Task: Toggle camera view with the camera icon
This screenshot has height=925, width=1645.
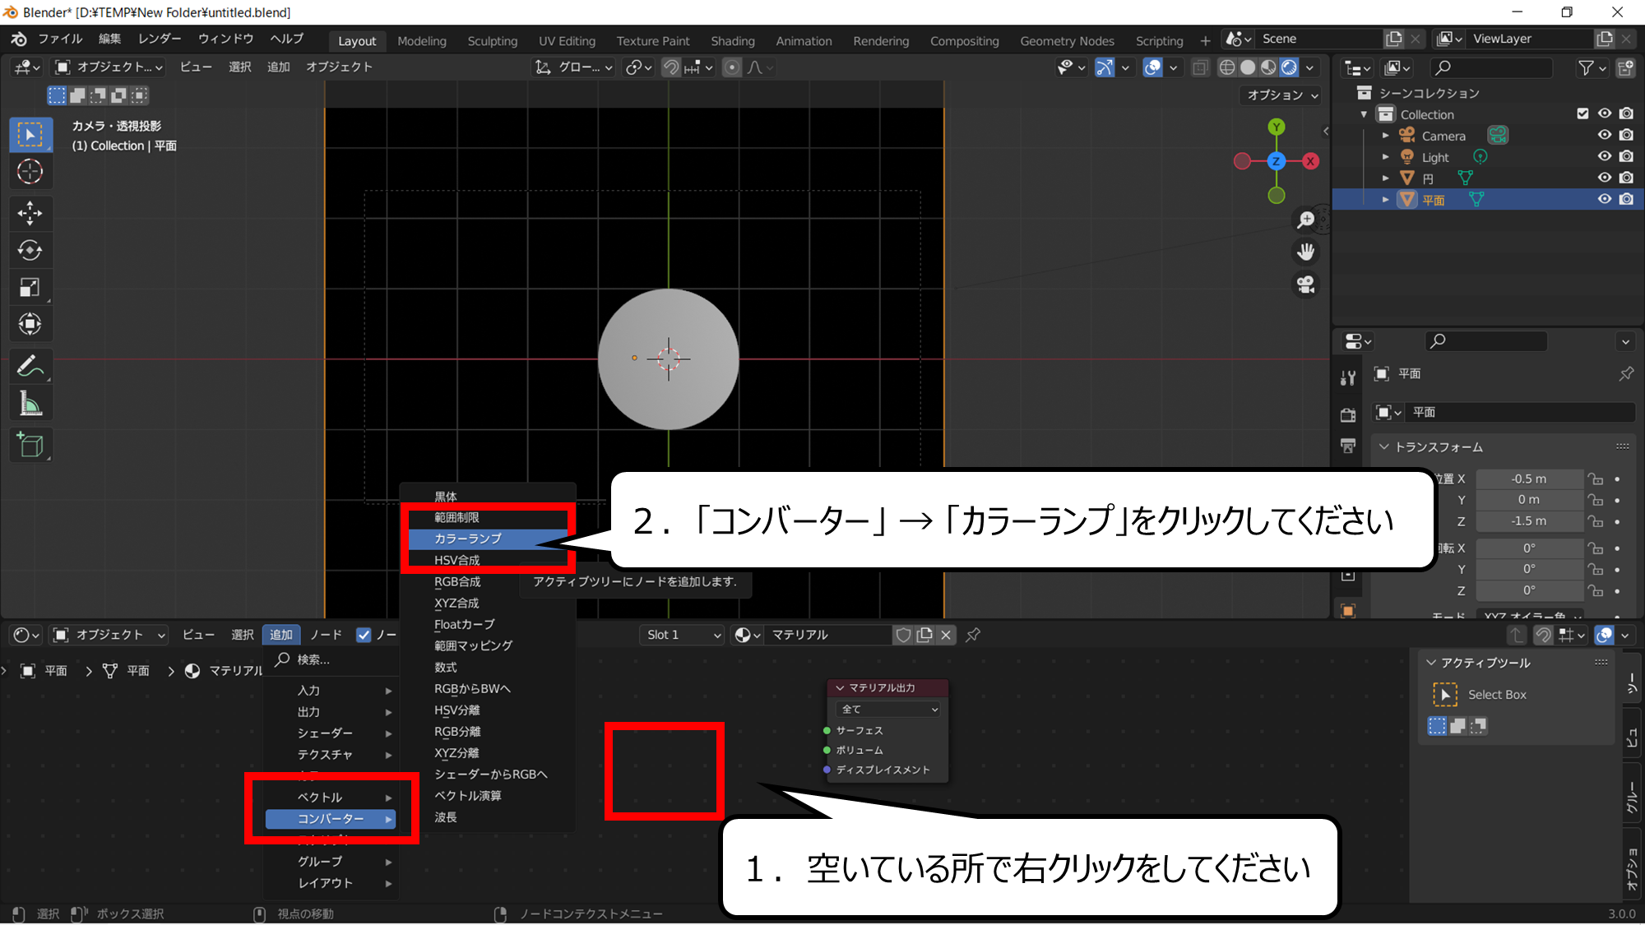Action: coord(1305,284)
